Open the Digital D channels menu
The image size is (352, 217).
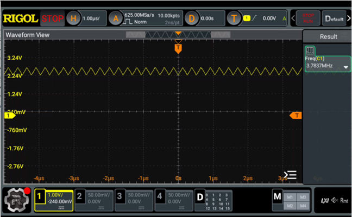200,197
